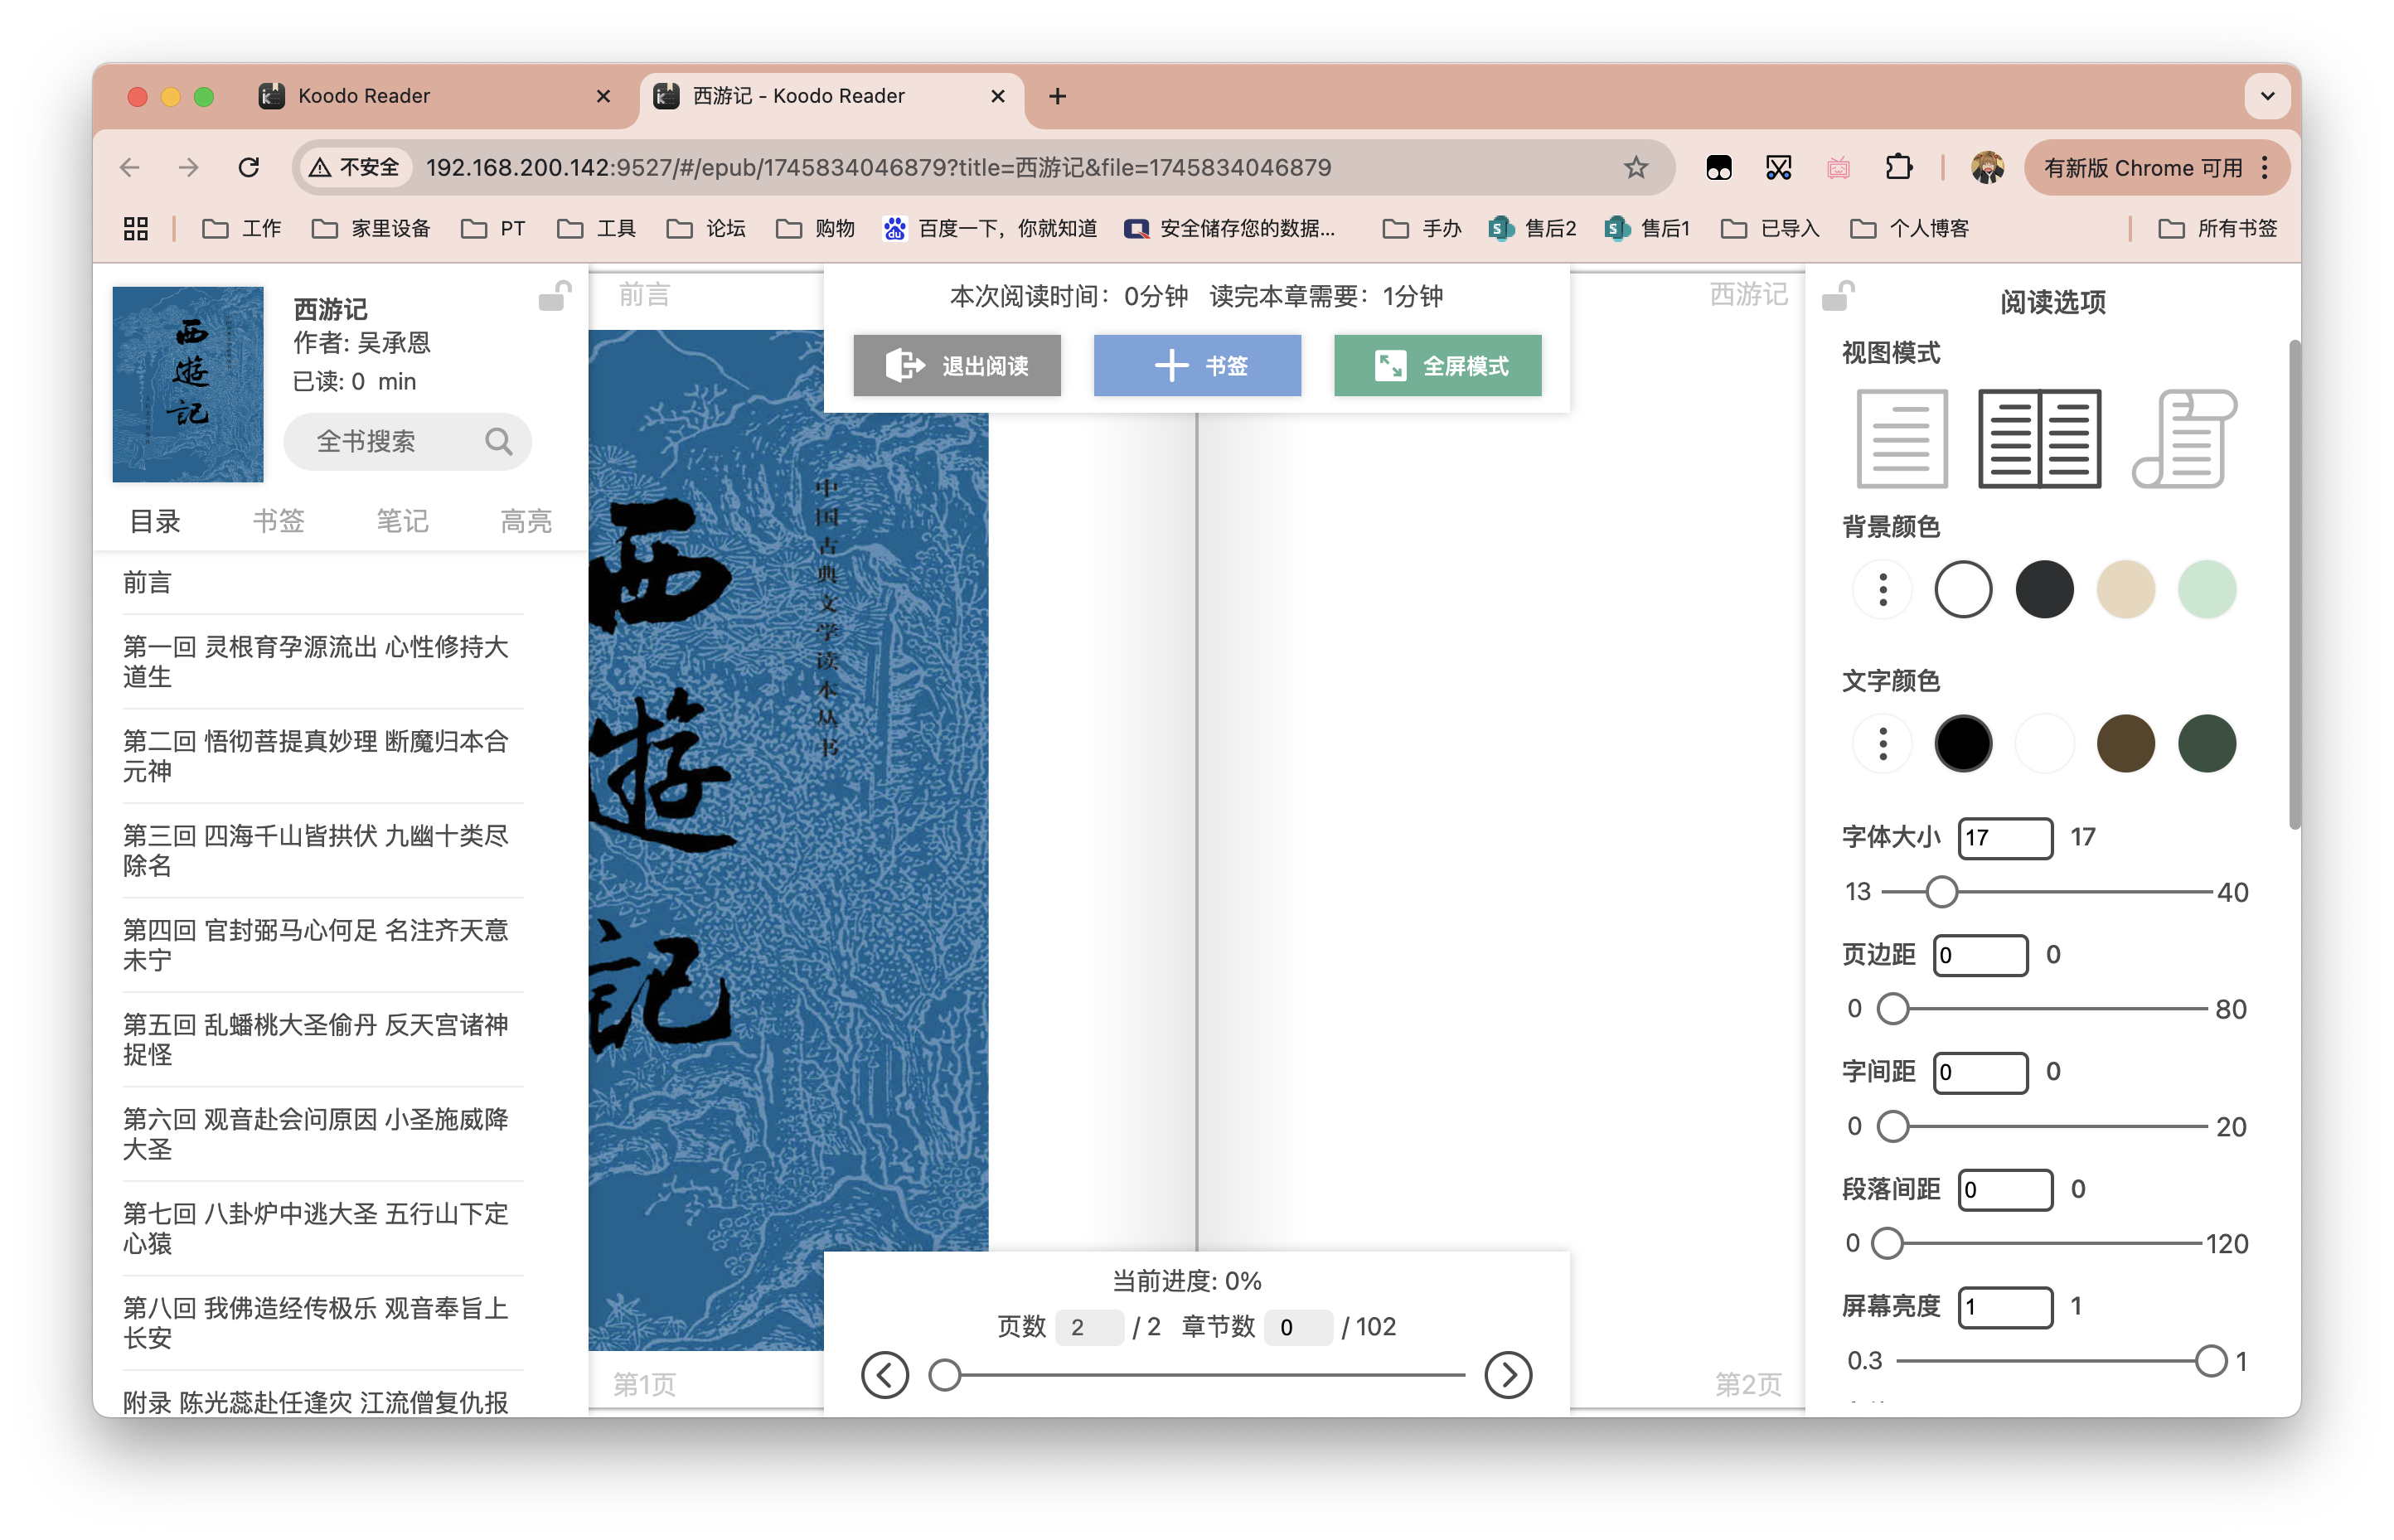Choose black text color
Screen dimensions: 2394x1540
(x=1962, y=743)
